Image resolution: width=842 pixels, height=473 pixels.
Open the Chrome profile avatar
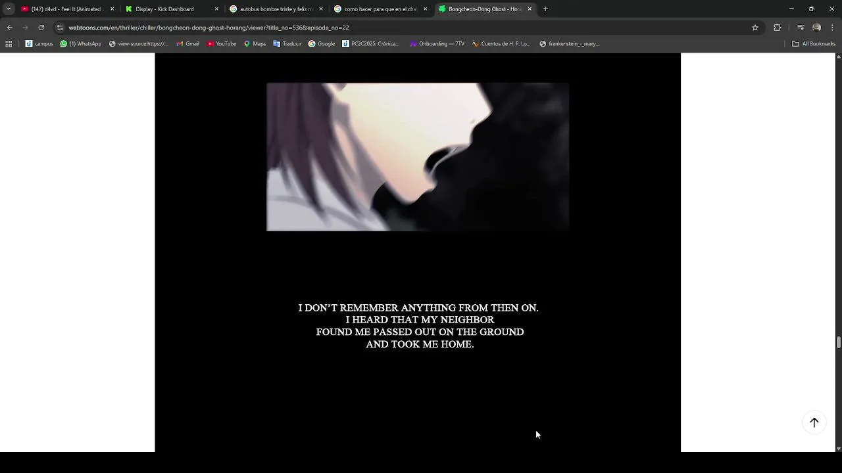pyautogui.click(x=816, y=28)
